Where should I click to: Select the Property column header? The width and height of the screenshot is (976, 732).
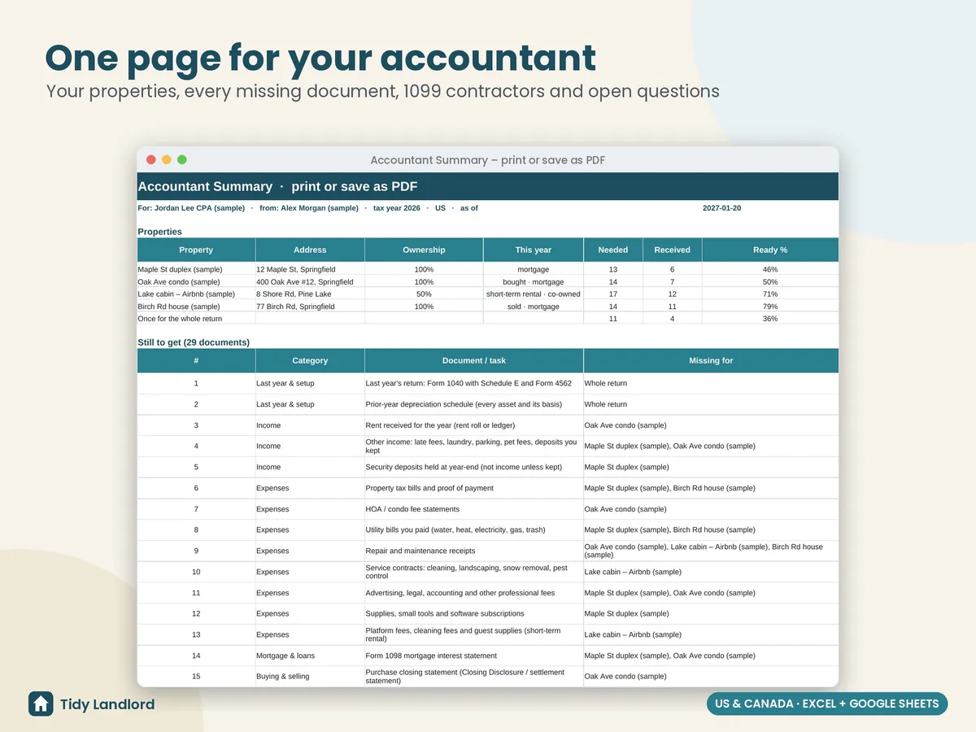pos(196,250)
